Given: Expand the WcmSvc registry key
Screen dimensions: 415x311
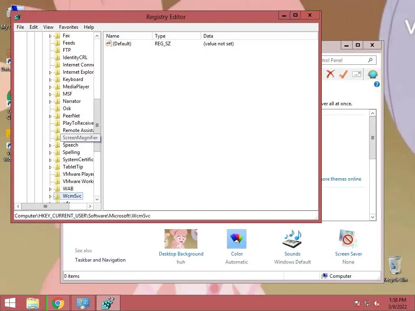Looking at the screenshot, I should coord(50,196).
